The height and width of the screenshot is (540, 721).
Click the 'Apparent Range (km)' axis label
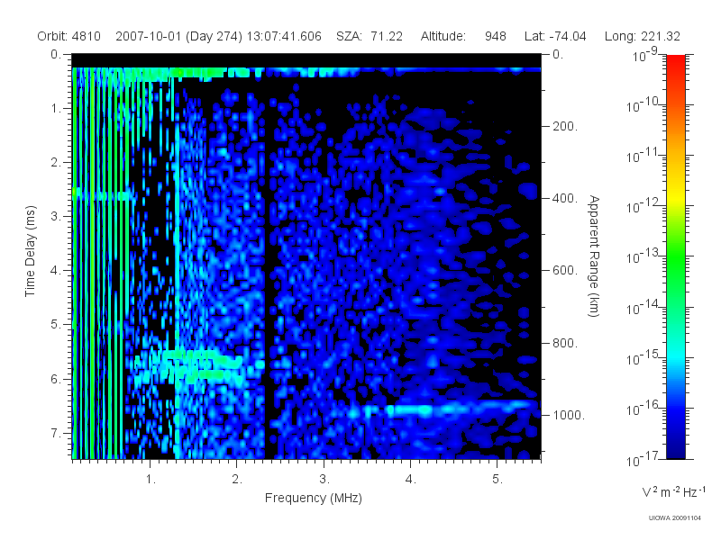coord(594,256)
